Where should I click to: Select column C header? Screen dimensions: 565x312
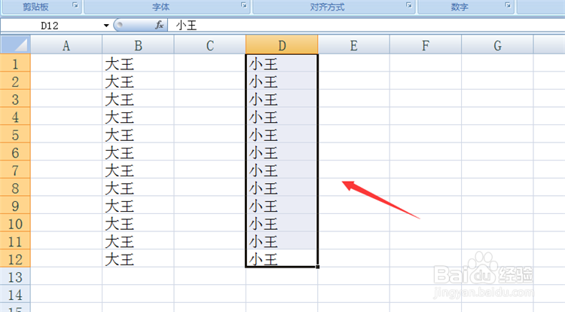click(x=209, y=45)
